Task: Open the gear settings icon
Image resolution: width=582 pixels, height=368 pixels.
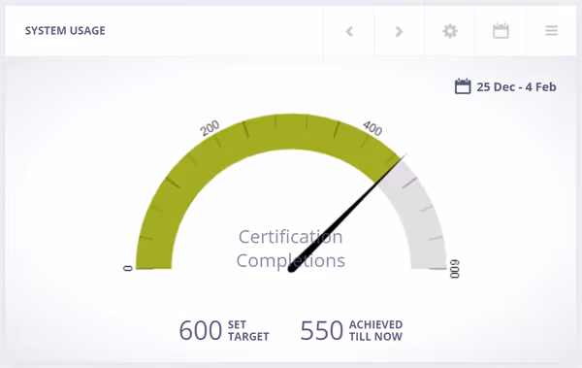Action: (x=450, y=31)
